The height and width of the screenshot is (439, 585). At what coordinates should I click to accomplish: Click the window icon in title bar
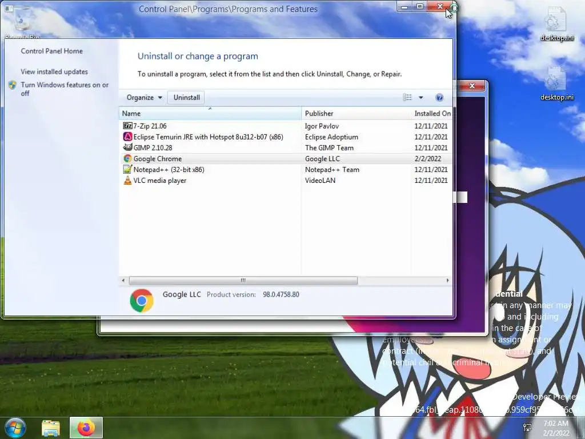click(9, 8)
